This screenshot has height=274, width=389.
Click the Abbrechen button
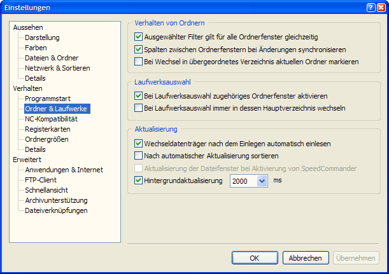(306, 258)
